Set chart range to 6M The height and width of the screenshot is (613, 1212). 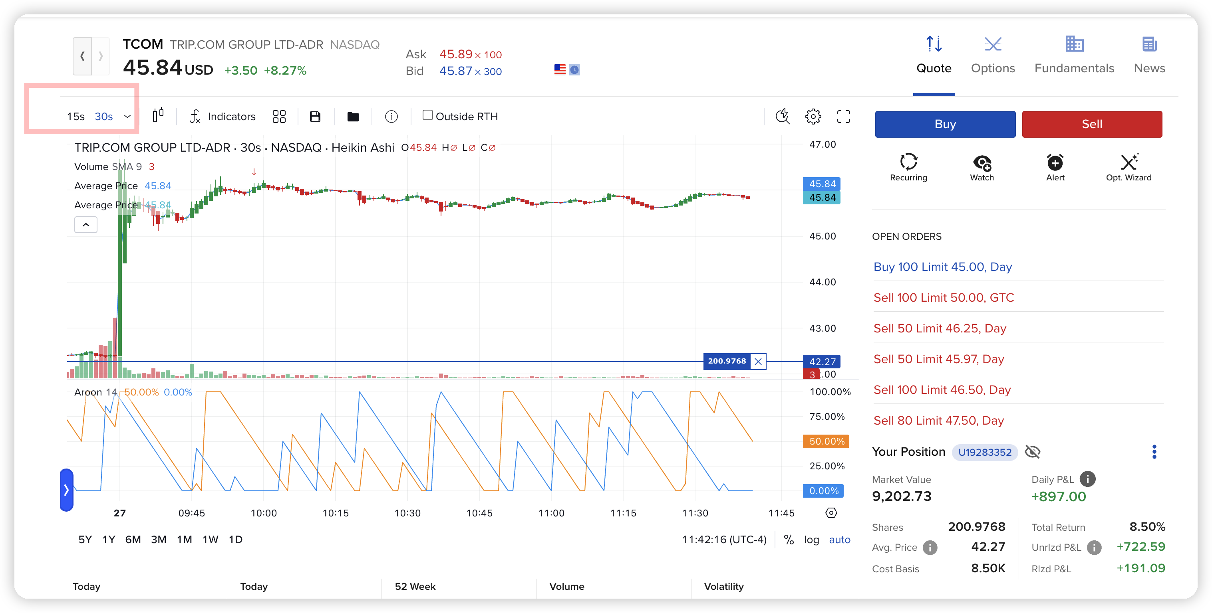[x=133, y=539]
